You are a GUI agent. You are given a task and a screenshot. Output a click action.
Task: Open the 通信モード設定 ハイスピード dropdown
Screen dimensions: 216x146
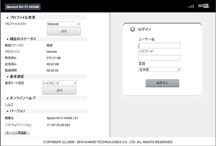(x=59, y=83)
